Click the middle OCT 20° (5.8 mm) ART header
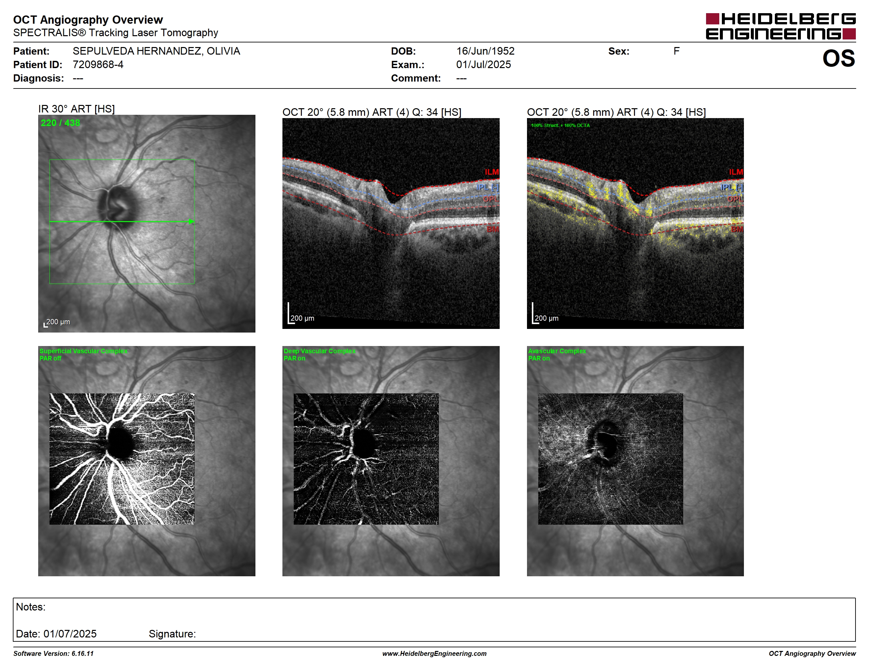This screenshot has width=869, height=671. point(372,112)
